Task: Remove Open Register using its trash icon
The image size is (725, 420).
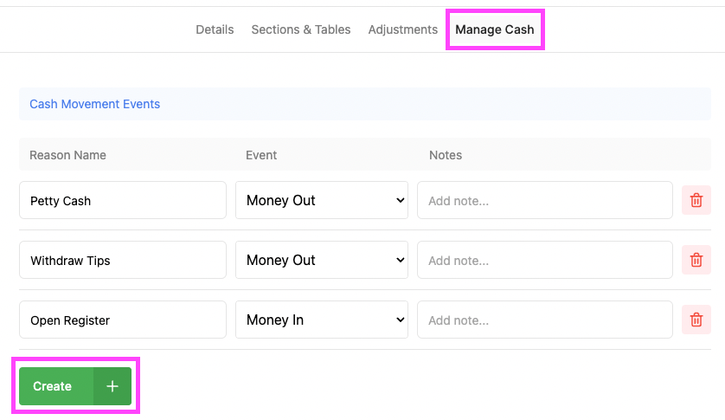Action: tap(696, 320)
